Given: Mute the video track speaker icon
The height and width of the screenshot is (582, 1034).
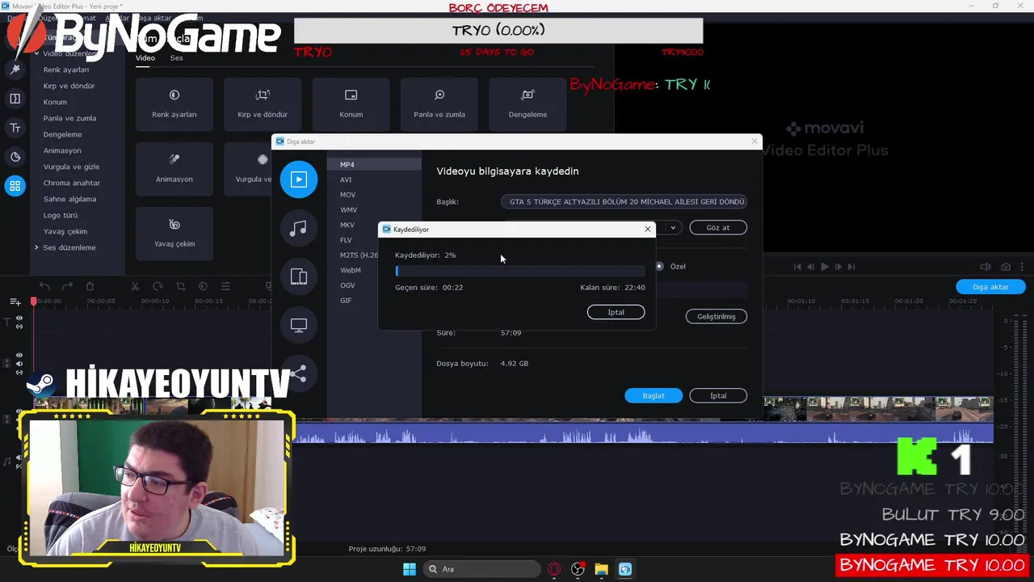Looking at the screenshot, I should [x=19, y=364].
